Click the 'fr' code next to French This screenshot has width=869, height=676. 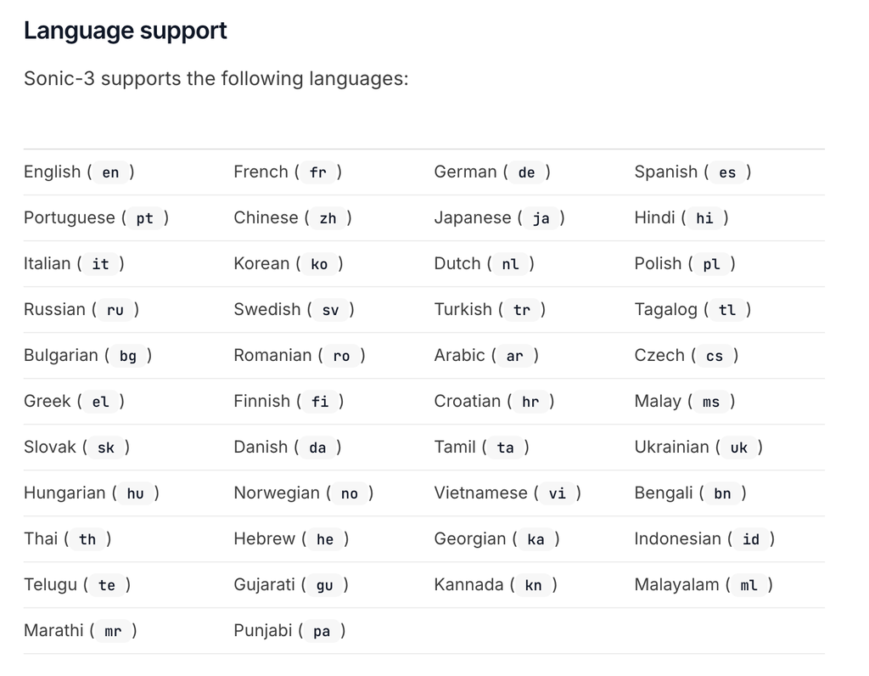point(318,172)
